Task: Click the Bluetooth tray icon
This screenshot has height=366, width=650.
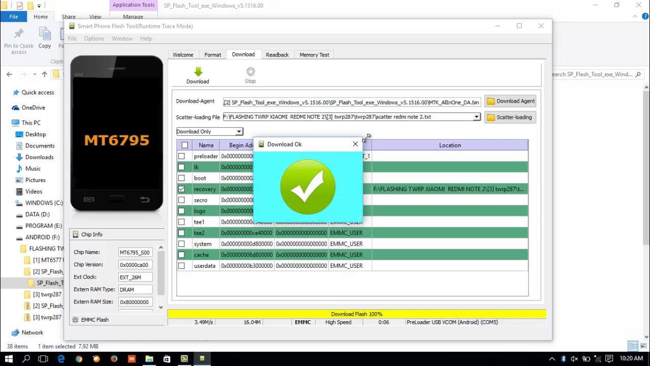Action: pyautogui.click(x=563, y=359)
